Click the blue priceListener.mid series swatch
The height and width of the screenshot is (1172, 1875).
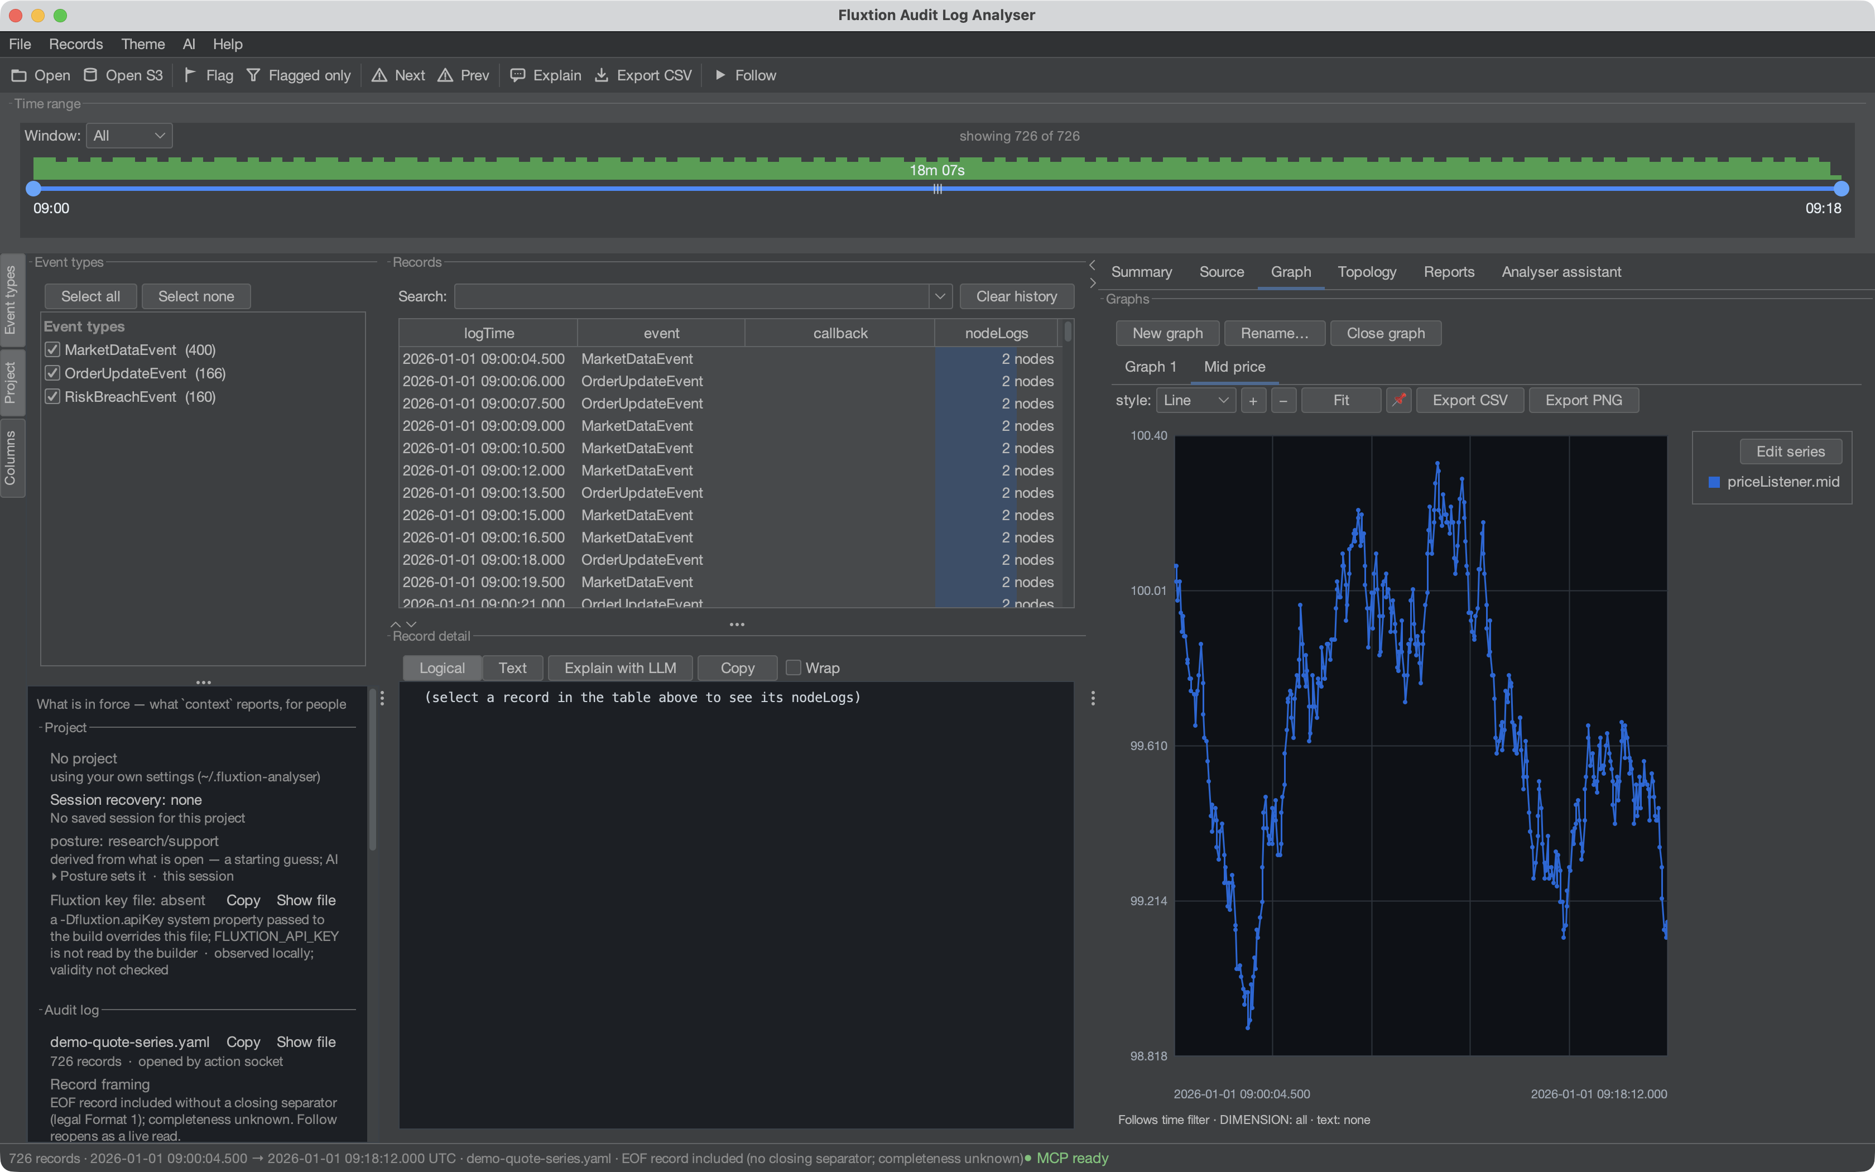point(1714,482)
